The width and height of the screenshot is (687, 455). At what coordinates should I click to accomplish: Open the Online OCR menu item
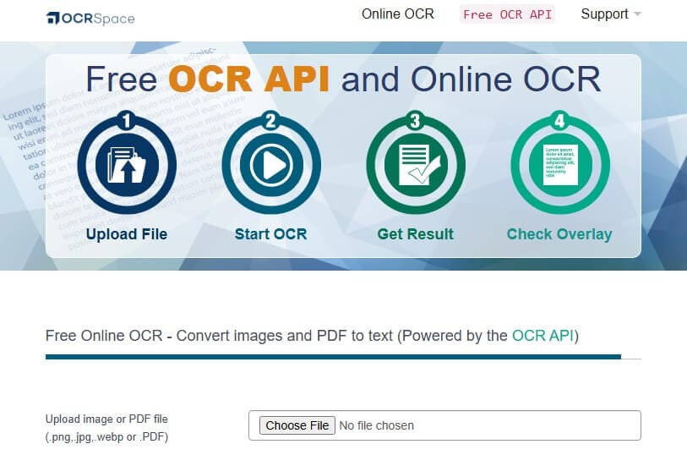[398, 14]
